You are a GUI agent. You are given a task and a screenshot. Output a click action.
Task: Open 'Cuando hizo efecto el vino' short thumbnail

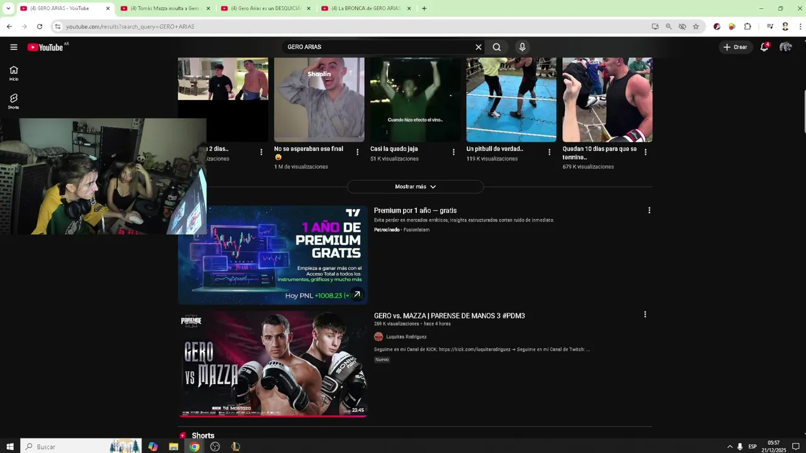[x=415, y=99]
